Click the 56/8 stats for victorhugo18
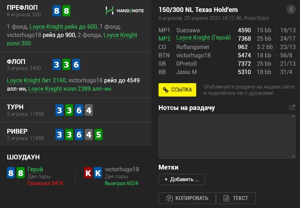 point(286,55)
